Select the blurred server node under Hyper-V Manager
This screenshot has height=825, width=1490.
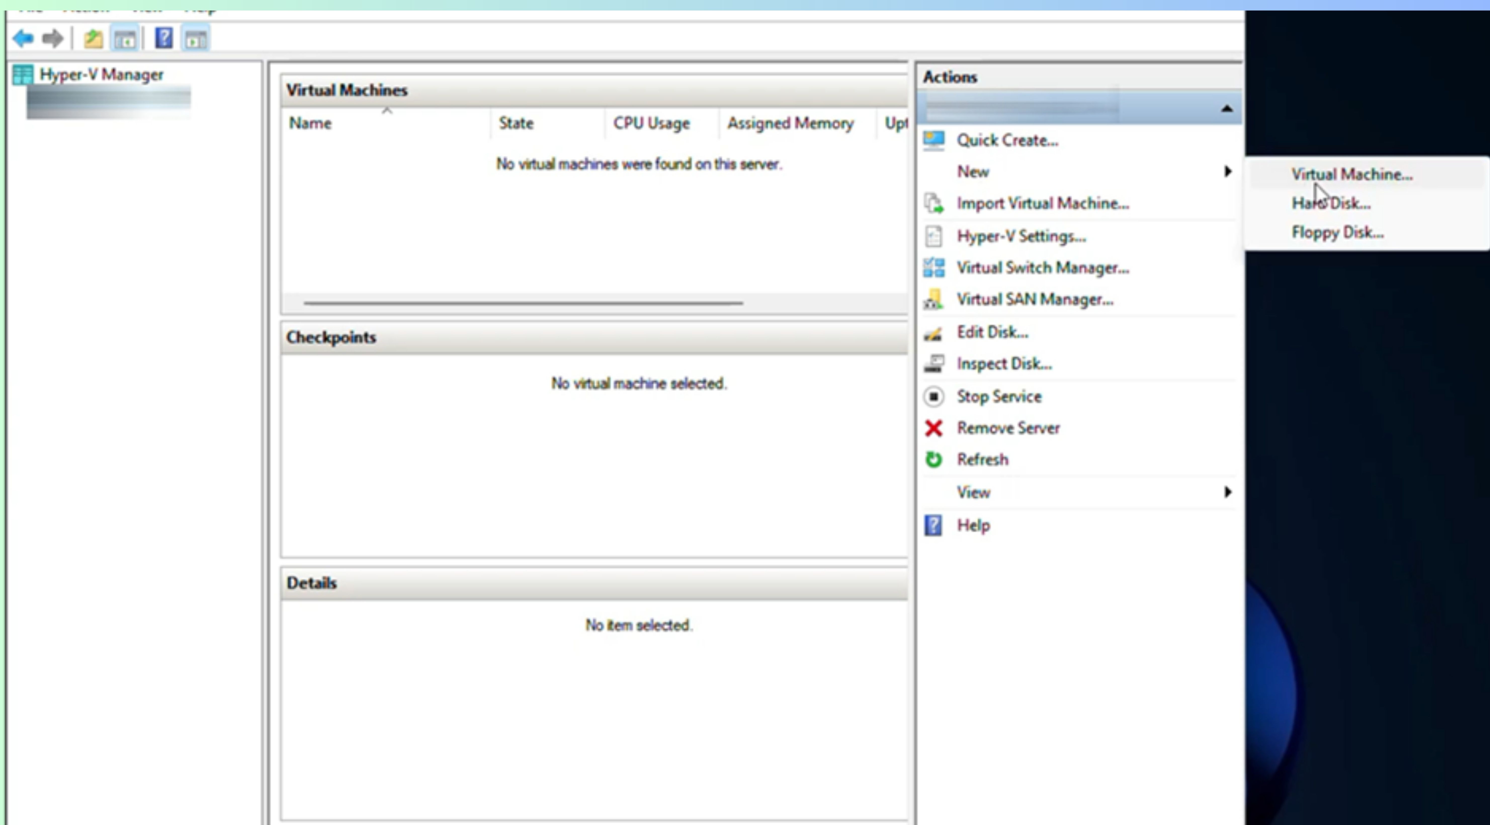pos(109,102)
